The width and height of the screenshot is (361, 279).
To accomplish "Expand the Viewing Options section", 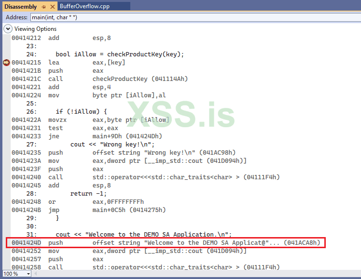I will tap(8, 29).
